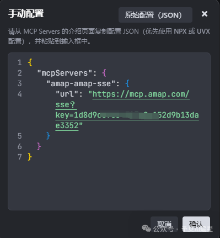220x238 pixels.
Task: Click the "url" key on line 4
Action: point(67,94)
